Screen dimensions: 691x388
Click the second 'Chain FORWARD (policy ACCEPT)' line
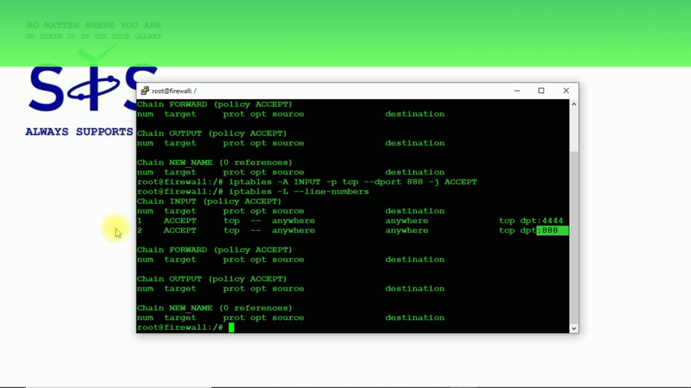click(x=214, y=250)
